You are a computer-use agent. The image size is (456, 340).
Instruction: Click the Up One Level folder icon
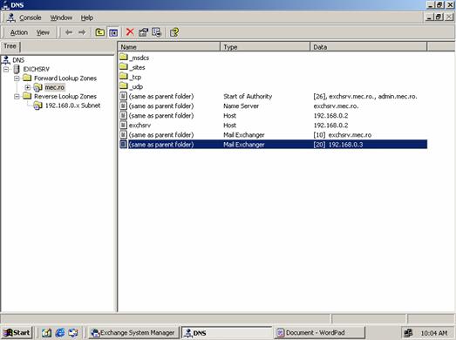100,32
